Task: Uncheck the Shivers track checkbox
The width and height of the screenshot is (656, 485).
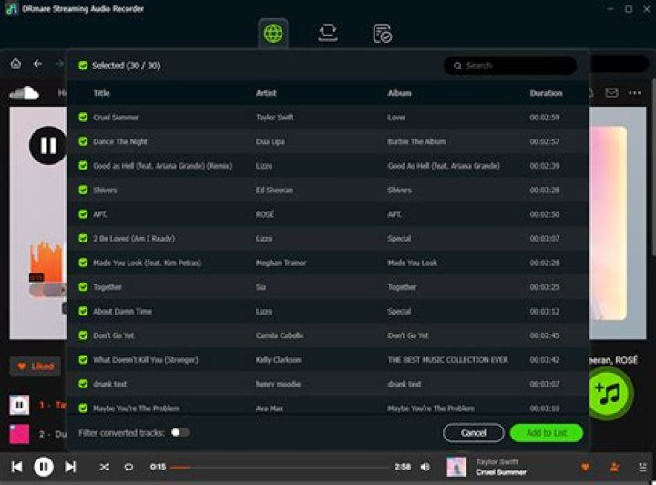Action: point(83,190)
